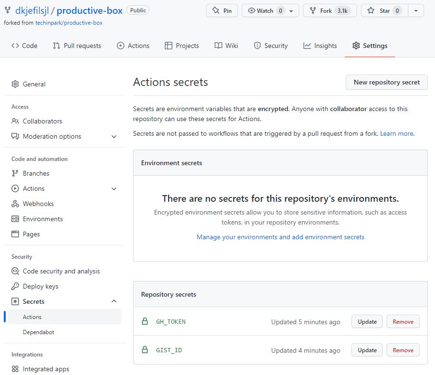Click the Pull requests tab icon
This screenshot has height=375, width=435.
[x=57, y=46]
